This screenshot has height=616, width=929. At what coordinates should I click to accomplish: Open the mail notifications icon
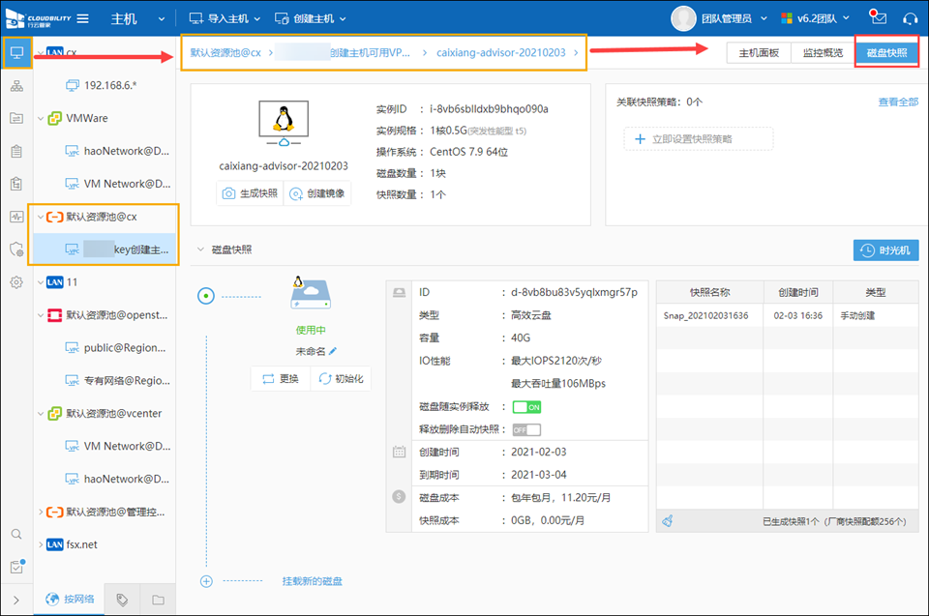[x=878, y=18]
